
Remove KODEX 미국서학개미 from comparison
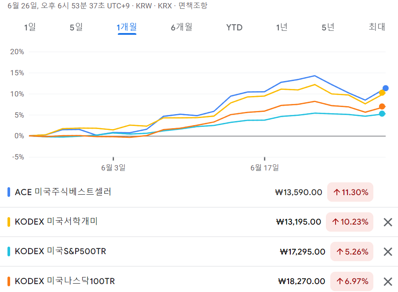coord(388,222)
